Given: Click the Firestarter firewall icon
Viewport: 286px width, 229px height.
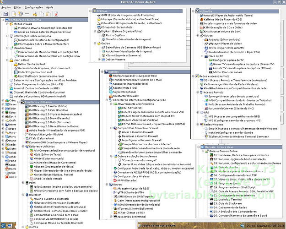Looking at the screenshot, I should pyautogui.click(x=111, y=96).
